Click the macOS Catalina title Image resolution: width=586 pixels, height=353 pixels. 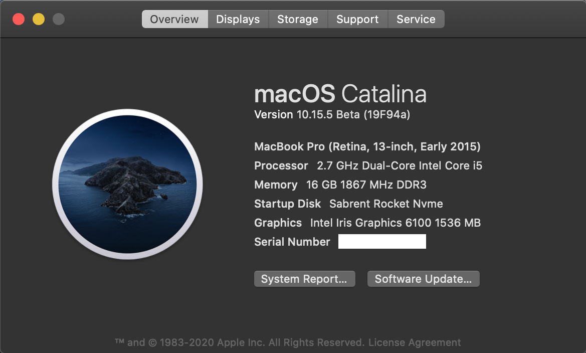point(340,94)
